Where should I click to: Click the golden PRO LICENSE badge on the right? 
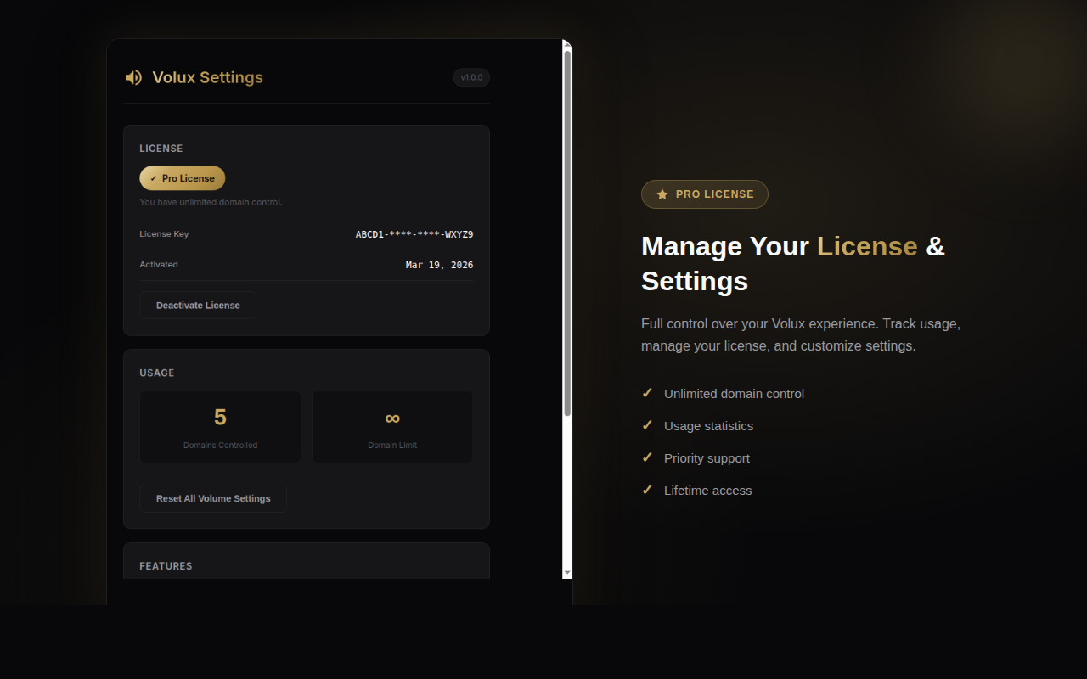pyautogui.click(x=704, y=194)
